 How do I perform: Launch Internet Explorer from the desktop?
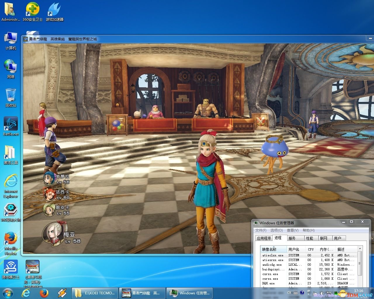[x=11, y=186]
